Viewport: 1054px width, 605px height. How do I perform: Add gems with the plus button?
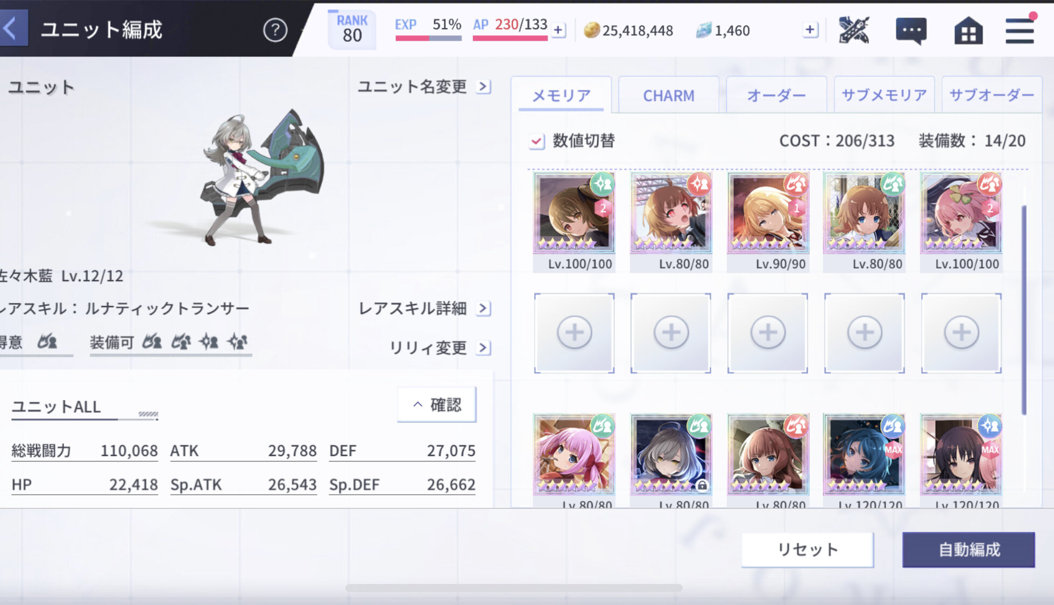(810, 30)
